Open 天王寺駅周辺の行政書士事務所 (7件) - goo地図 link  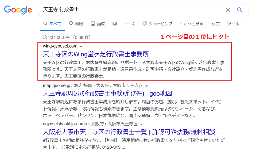coord(107,93)
